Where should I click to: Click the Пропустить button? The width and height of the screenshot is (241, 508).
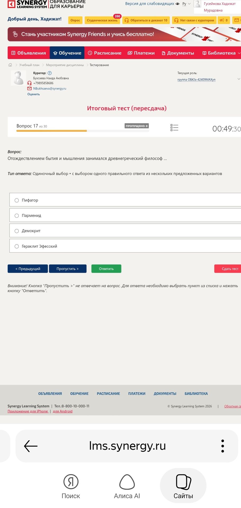pos(68,269)
